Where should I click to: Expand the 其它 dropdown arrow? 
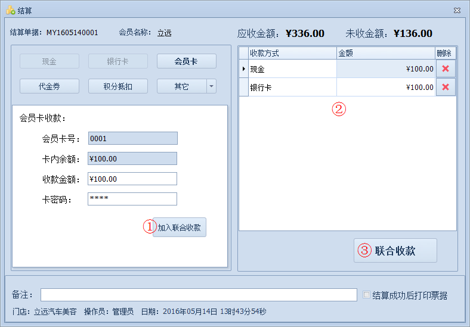pyautogui.click(x=211, y=86)
